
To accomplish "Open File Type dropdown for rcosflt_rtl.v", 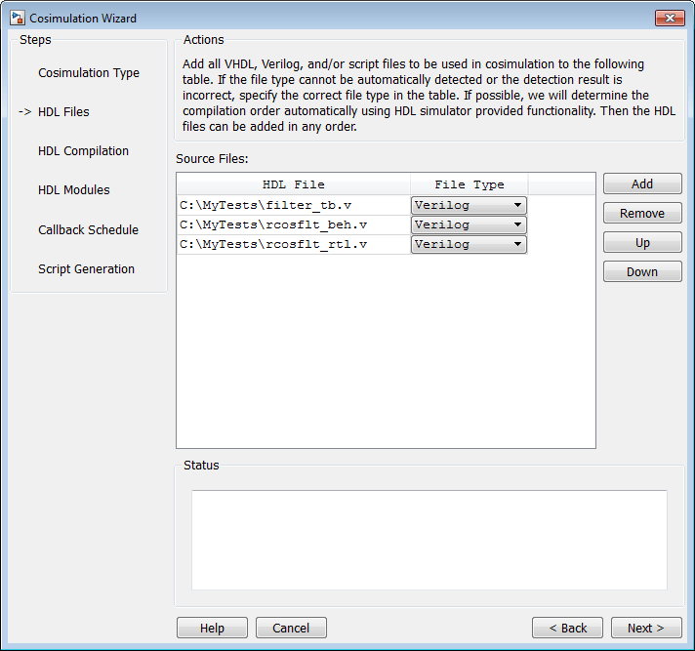I will click(x=469, y=244).
